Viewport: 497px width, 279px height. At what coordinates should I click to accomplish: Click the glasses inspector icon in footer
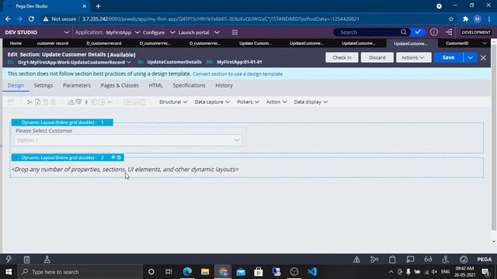(428, 260)
